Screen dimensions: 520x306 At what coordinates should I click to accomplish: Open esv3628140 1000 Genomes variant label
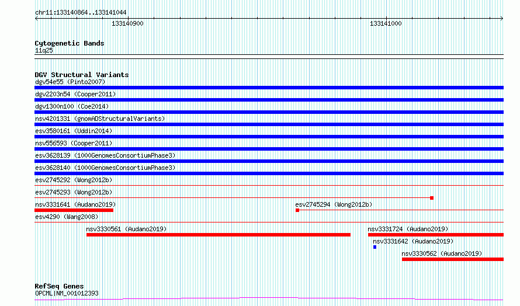(x=105, y=168)
